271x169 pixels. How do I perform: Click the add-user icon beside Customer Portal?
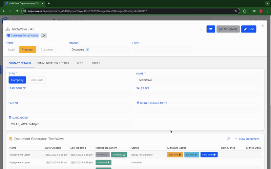pyautogui.click(x=44, y=36)
